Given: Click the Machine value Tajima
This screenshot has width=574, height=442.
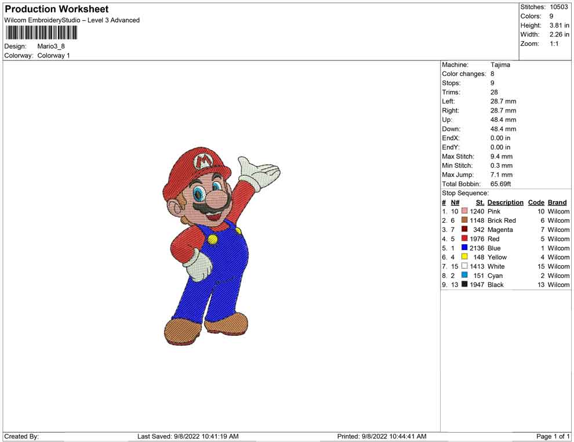Looking at the screenshot, I should 500,65.
